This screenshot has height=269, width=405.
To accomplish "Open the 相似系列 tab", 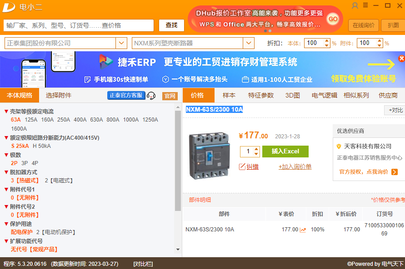I will [356, 95].
